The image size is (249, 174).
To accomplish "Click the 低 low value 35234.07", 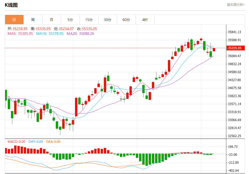I will (66, 29).
